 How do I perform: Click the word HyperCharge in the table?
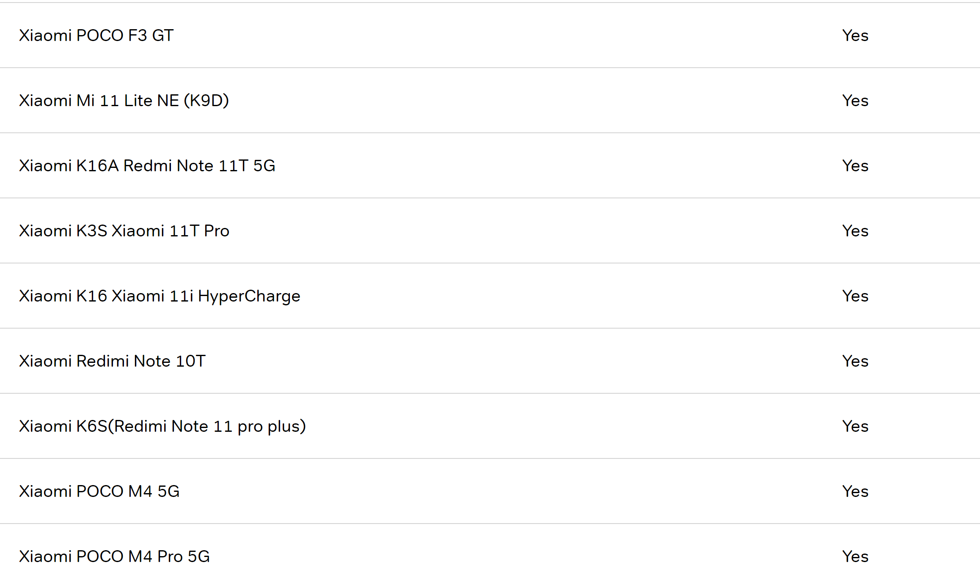[x=249, y=296]
